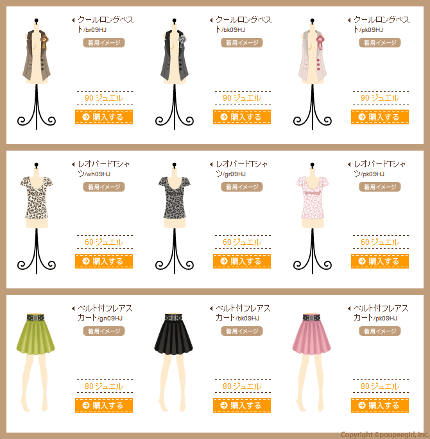Click triangle arrow beside skirt bk09HJ title
Image resolution: width=430 pixels, height=439 pixels.
click(x=211, y=308)
